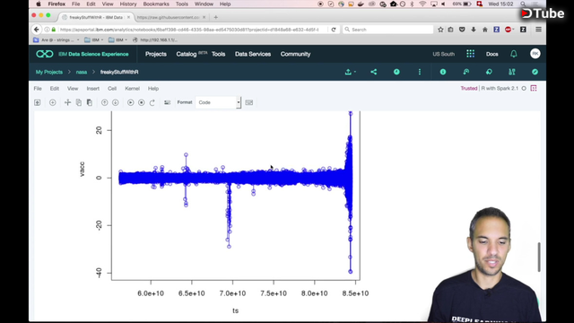Switch to the raw.githubusercontent browser tab
This screenshot has width=574, height=323.
coord(169,17)
